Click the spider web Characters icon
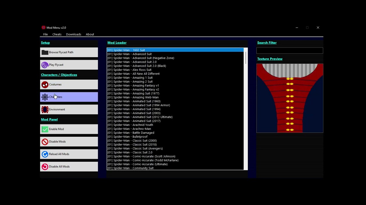 45,97
